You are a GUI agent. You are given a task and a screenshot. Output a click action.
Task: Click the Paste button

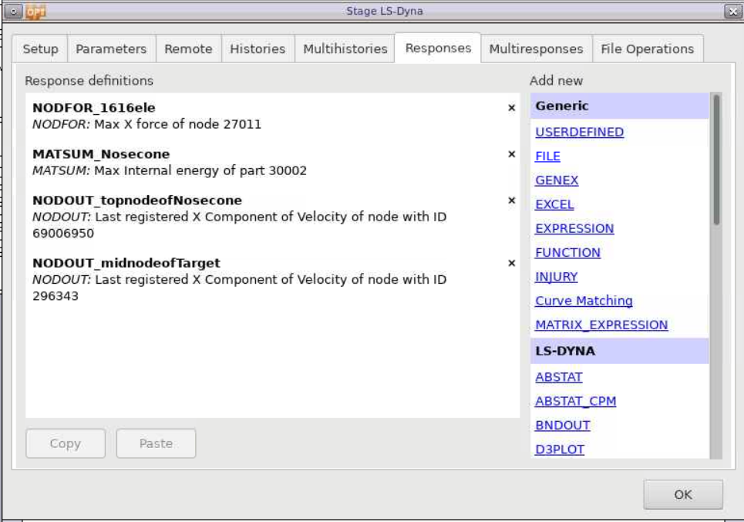click(156, 443)
